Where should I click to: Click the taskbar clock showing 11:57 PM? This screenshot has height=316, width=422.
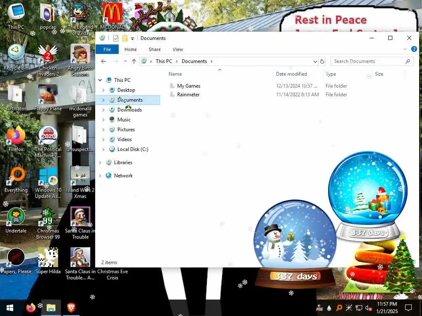point(387,308)
